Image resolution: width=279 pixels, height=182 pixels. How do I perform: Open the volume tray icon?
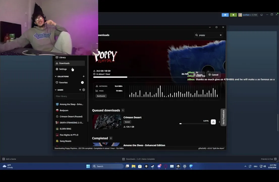coord(265,166)
